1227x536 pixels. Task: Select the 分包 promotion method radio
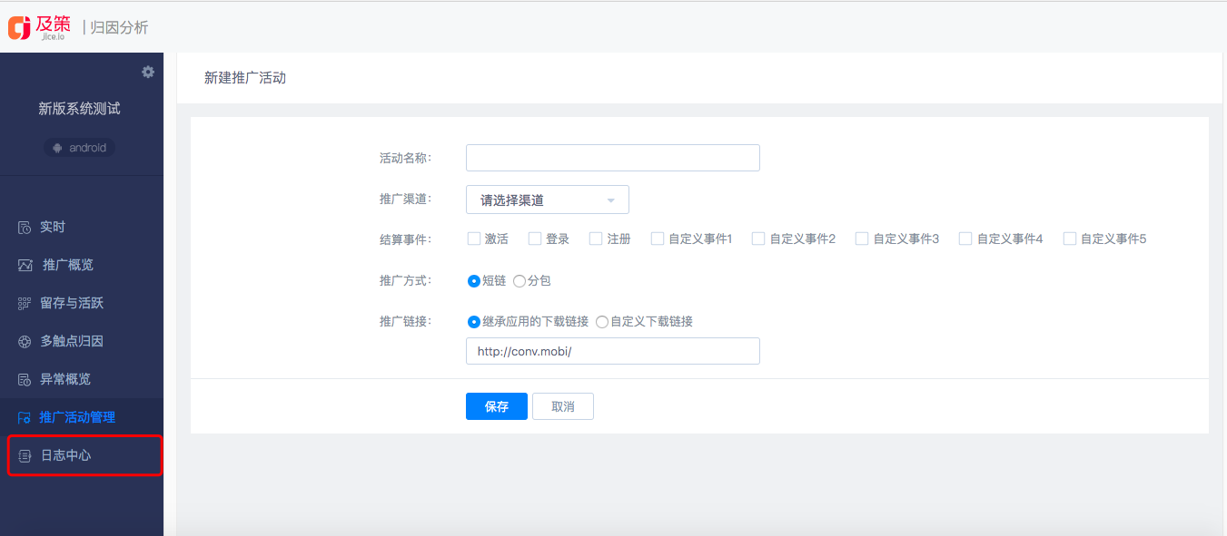coord(519,281)
